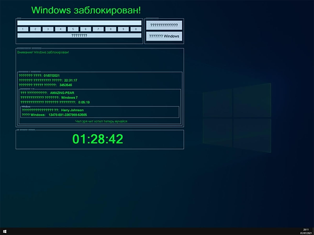Click 'Внимание! Windows заблокирован!' message
This screenshot has height=235, width=314.
click(x=43, y=52)
